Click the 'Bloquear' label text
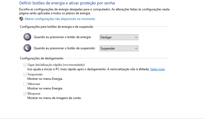204x120 pixels. point(34,94)
